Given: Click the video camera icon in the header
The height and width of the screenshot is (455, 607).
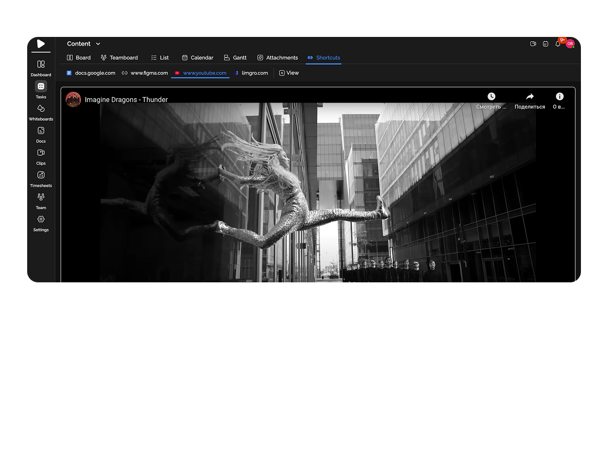Looking at the screenshot, I should coord(533,43).
